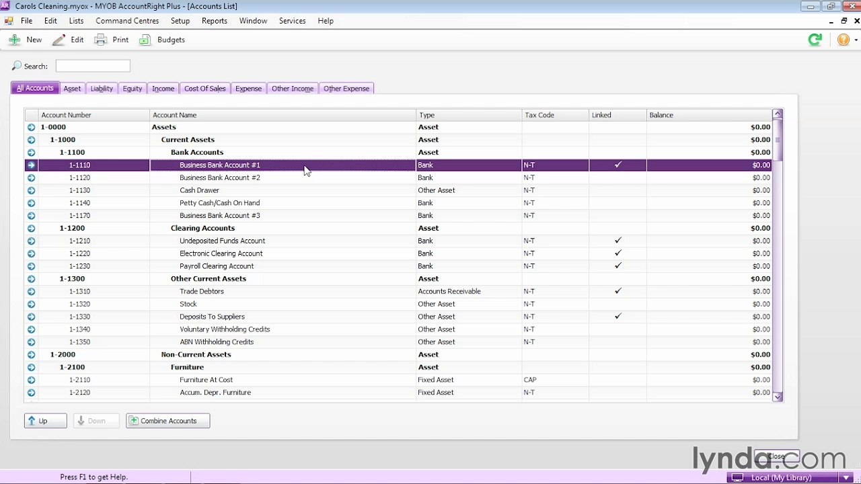
Task: Sort by Balance column header
Action: tap(710, 115)
